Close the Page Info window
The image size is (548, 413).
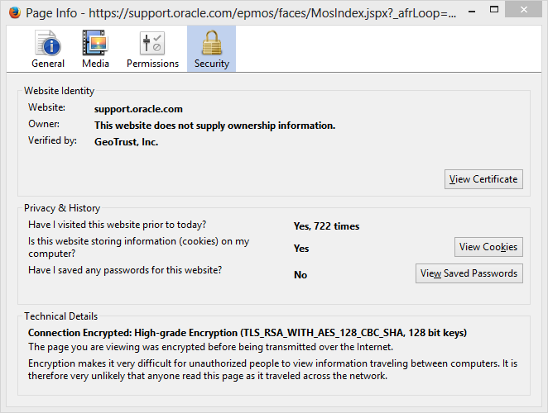click(x=523, y=9)
